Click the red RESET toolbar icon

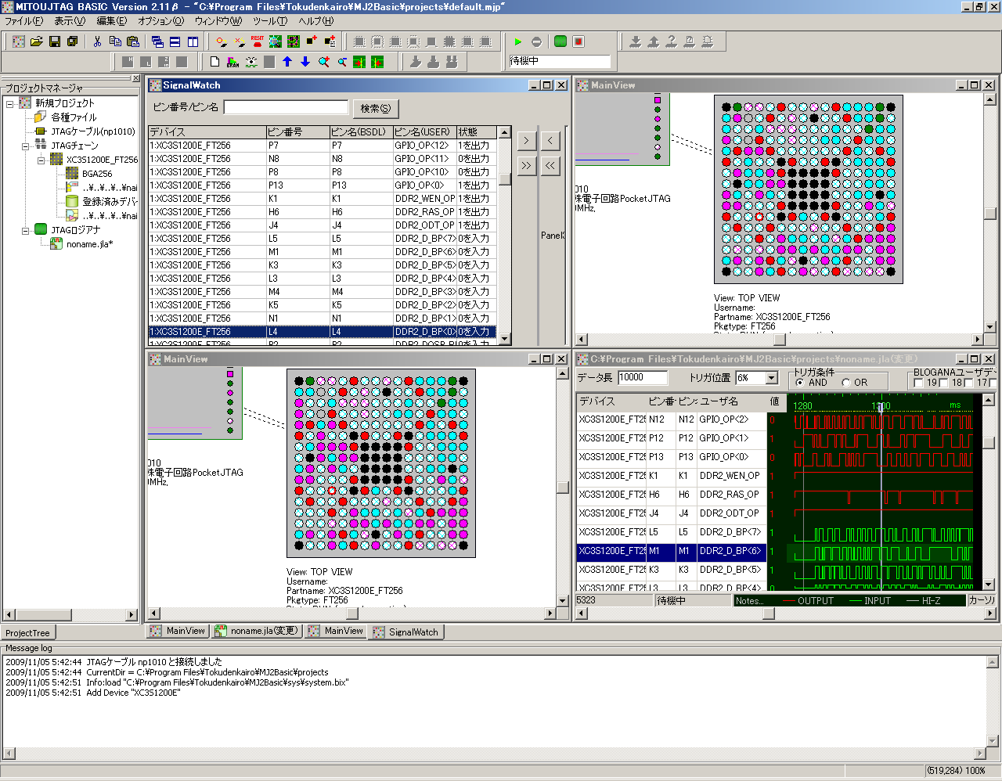click(257, 41)
